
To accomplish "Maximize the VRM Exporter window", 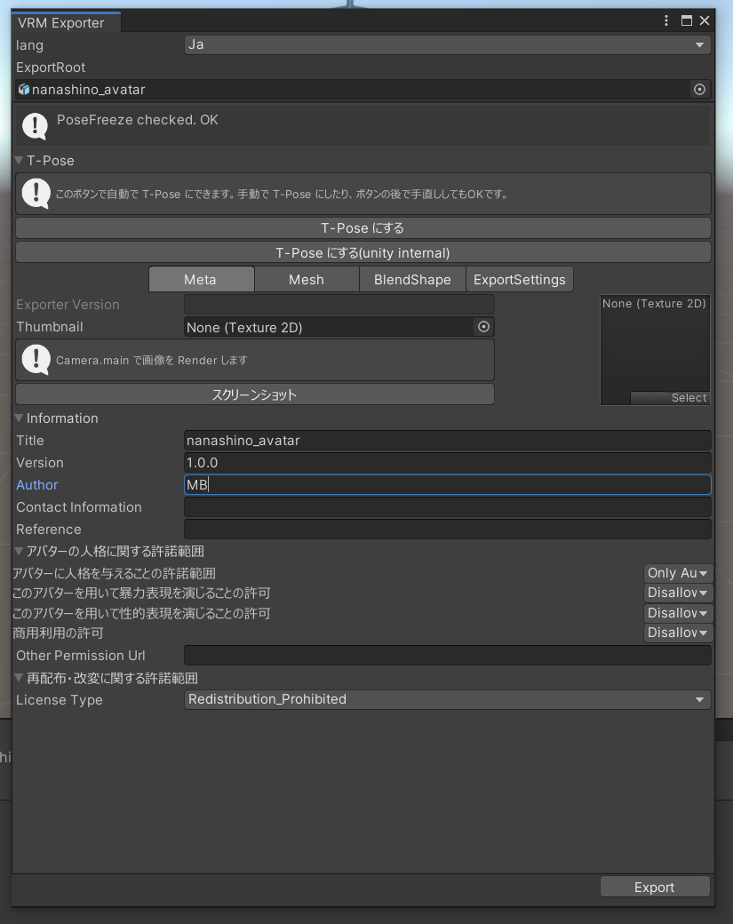I will click(687, 20).
